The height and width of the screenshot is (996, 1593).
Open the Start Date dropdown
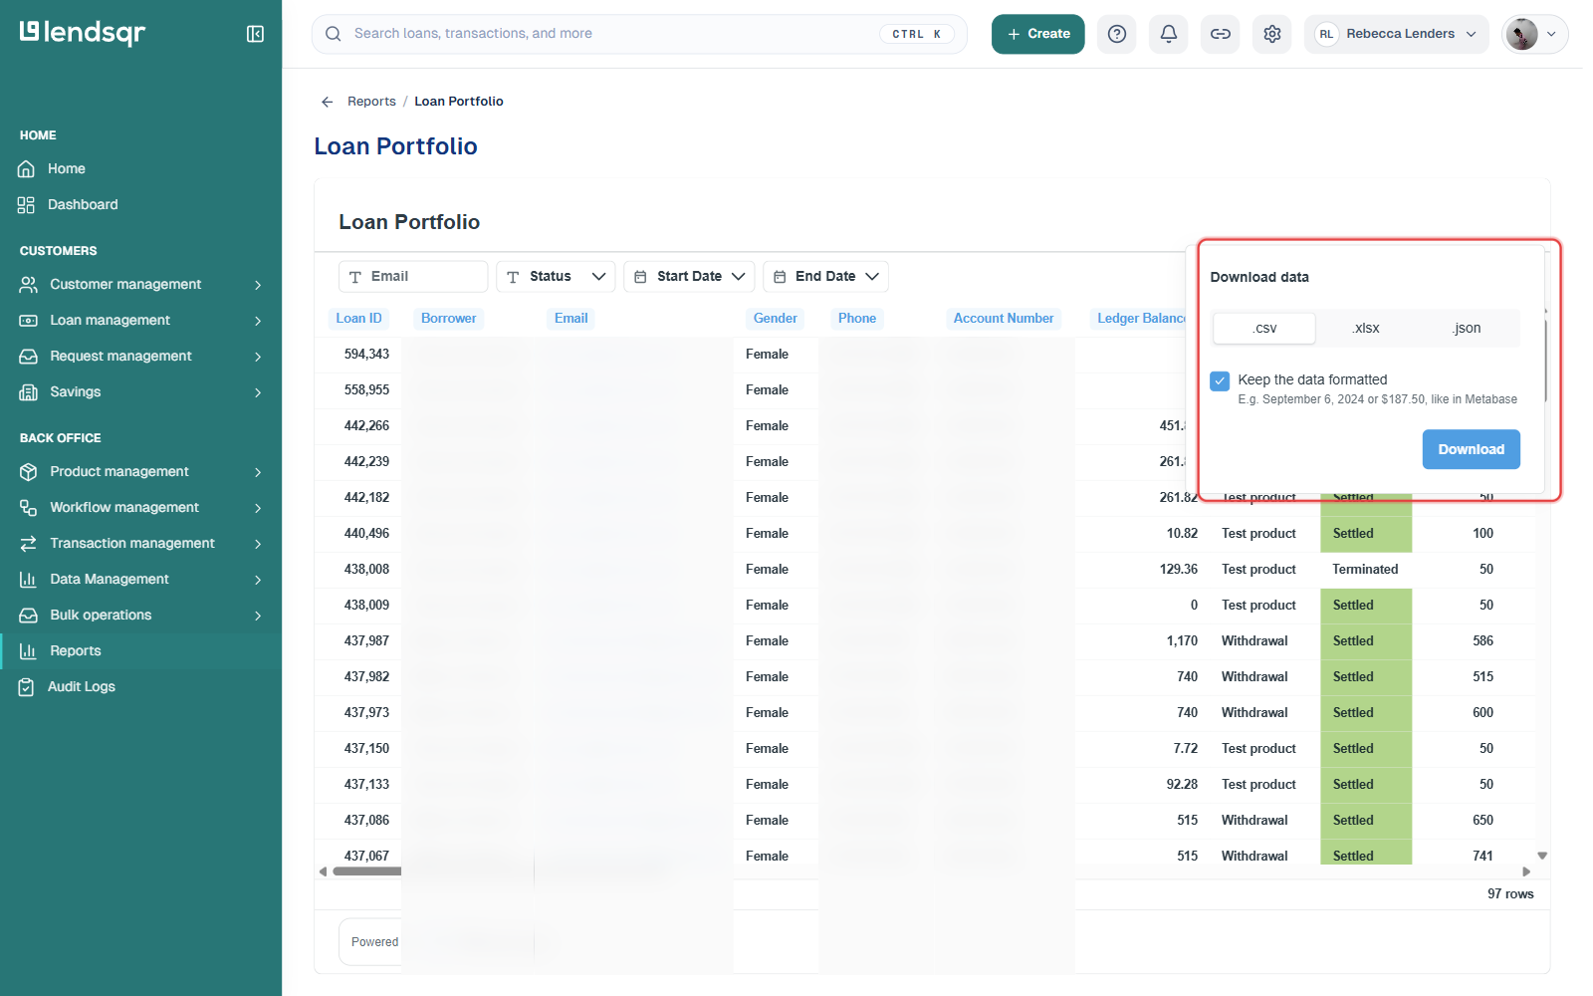(x=689, y=277)
